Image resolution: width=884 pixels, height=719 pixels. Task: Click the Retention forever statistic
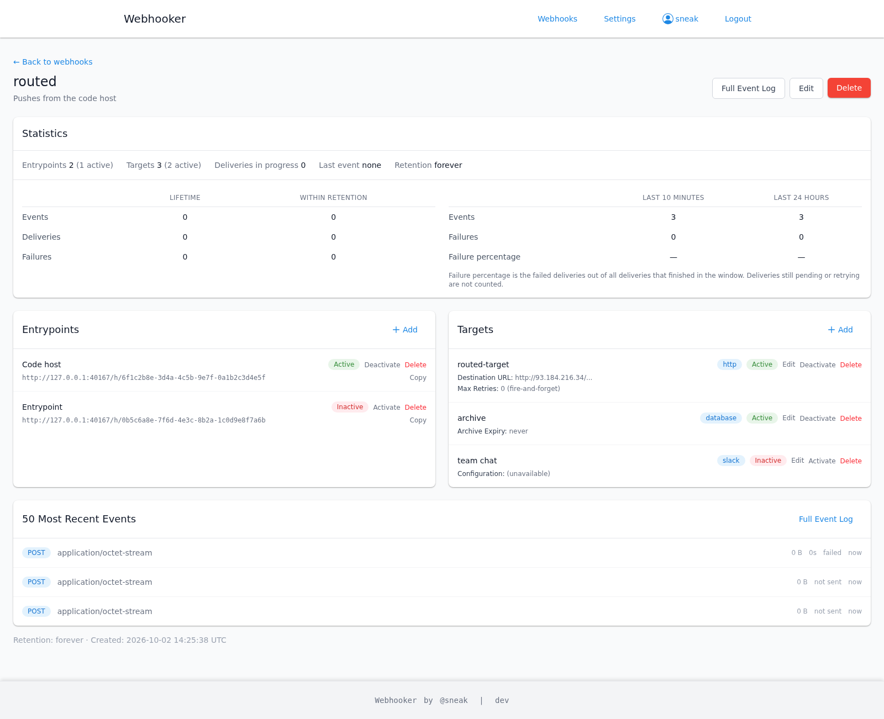coord(428,165)
